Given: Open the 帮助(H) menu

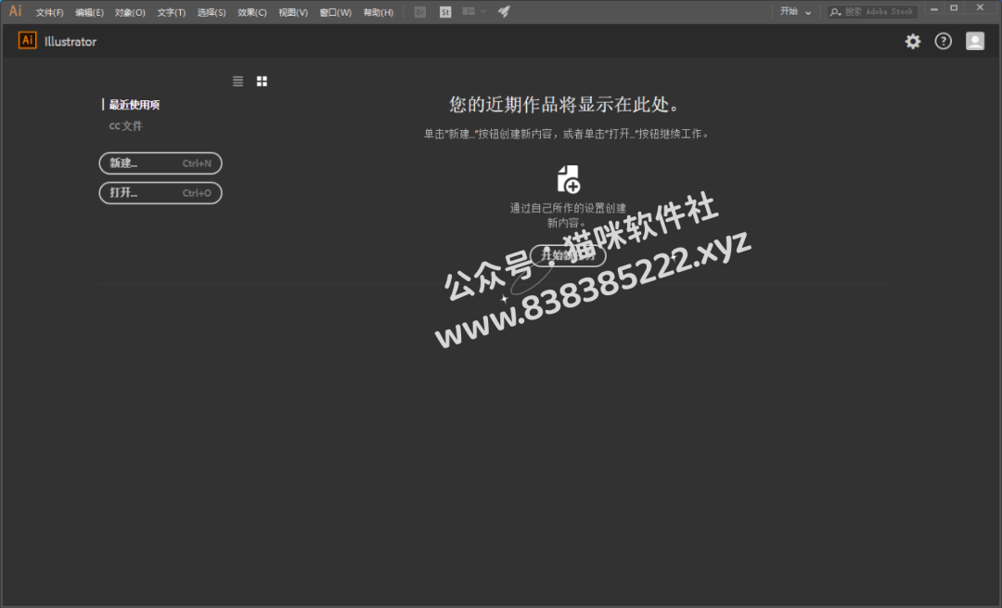Looking at the screenshot, I should click(379, 13).
